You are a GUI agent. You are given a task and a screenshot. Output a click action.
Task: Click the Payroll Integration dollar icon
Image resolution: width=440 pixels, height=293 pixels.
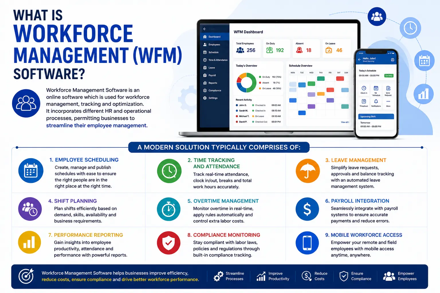[x=307, y=209]
